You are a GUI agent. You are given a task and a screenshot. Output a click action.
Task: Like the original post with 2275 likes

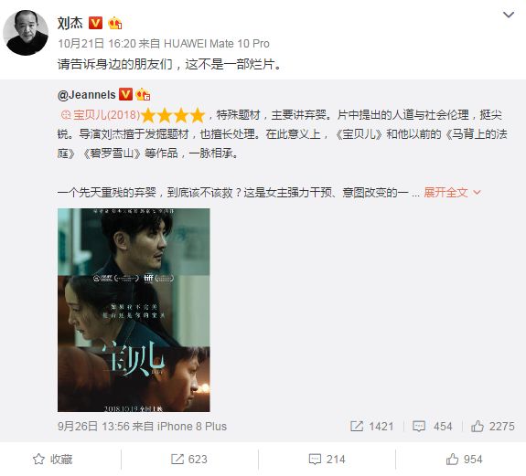[x=492, y=426]
